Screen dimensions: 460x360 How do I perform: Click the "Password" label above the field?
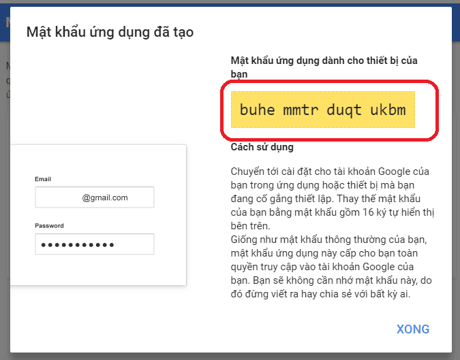tap(49, 225)
